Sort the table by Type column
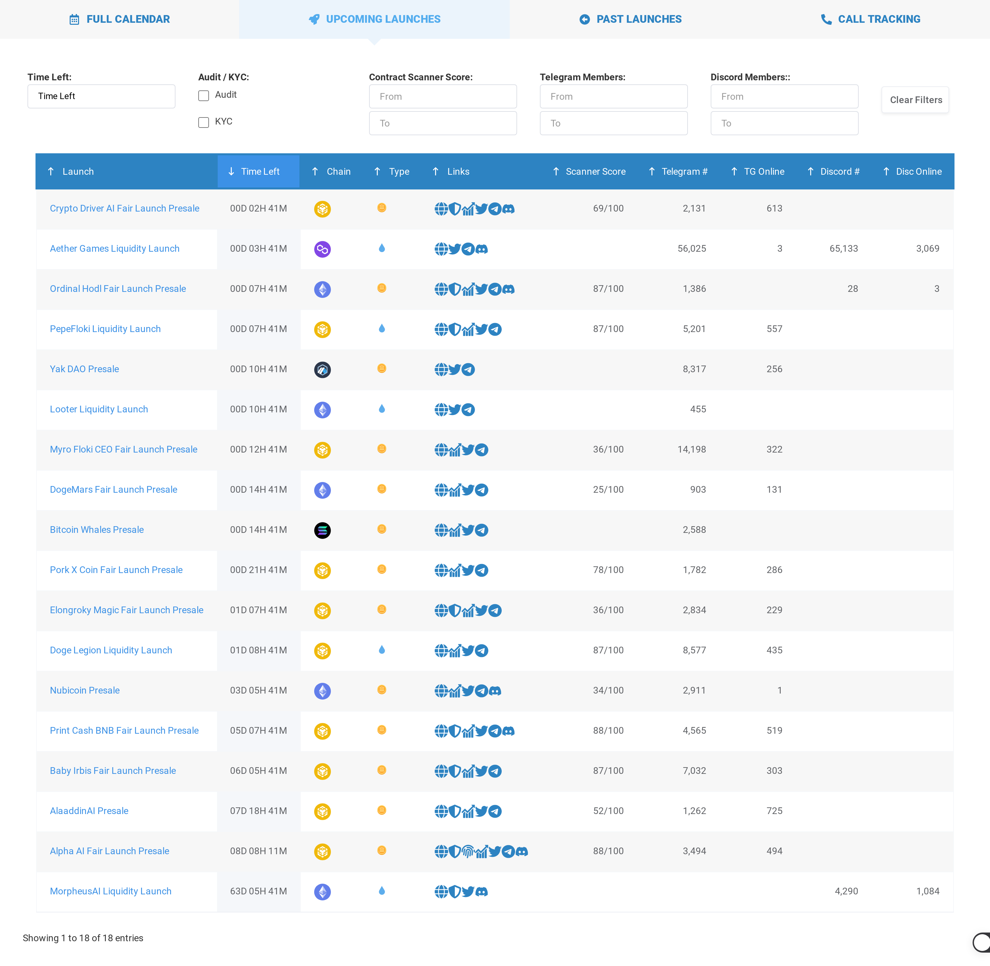990x966 pixels. pos(392,171)
